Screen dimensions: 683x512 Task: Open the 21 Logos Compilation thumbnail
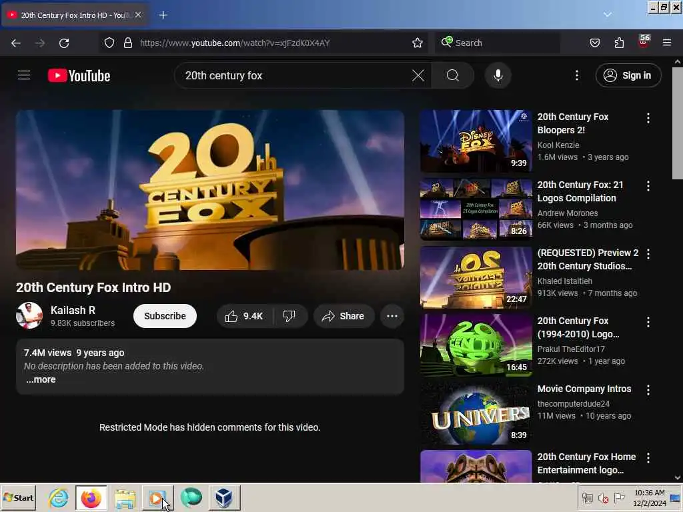point(476,209)
